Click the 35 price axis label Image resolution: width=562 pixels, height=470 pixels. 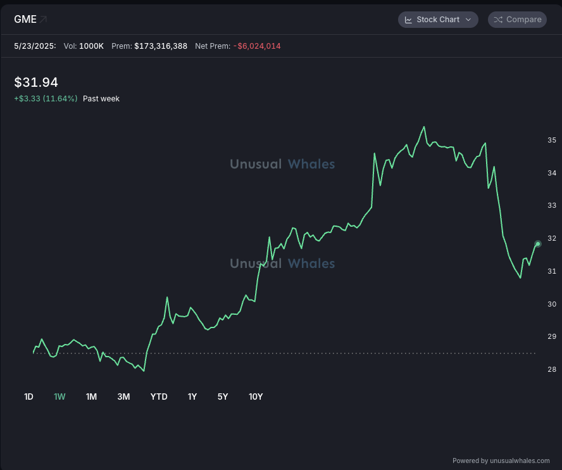tap(552, 140)
